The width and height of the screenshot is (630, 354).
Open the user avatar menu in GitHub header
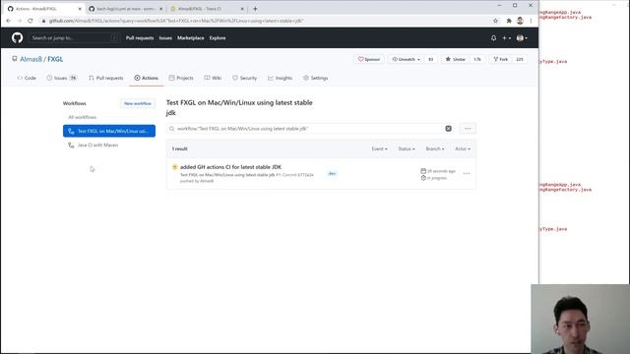click(x=522, y=38)
